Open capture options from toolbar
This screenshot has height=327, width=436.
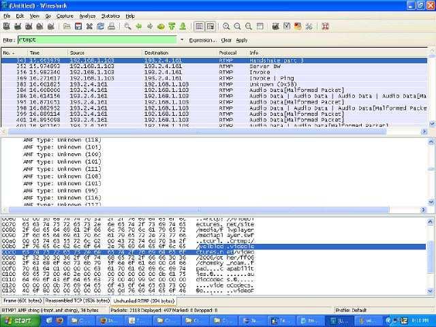pos(18,27)
